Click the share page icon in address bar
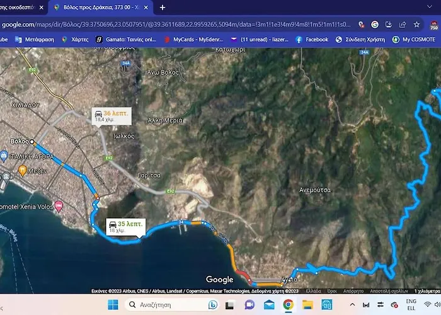 tap(403, 25)
